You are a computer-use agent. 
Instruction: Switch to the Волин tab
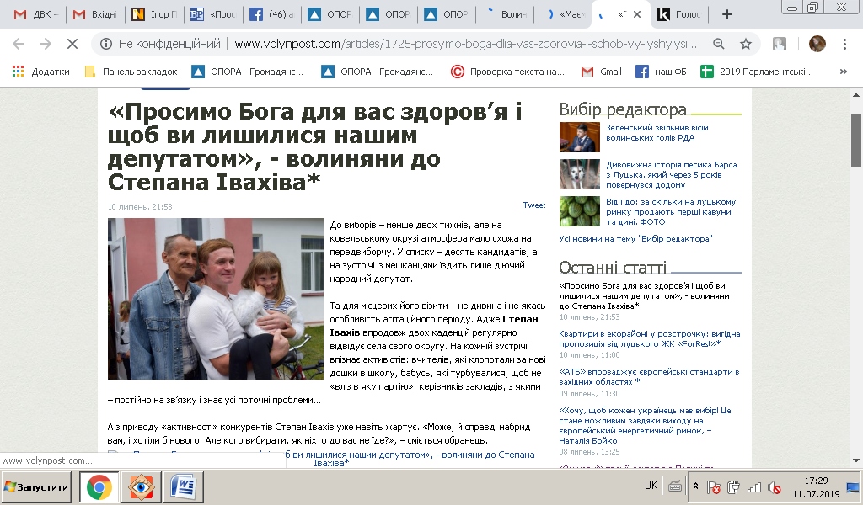pyautogui.click(x=505, y=14)
